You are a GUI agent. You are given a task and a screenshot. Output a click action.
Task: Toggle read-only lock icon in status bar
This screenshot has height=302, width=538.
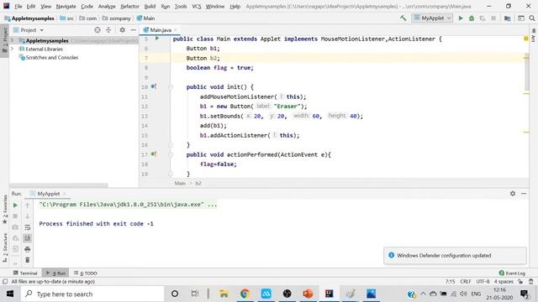(x=520, y=282)
